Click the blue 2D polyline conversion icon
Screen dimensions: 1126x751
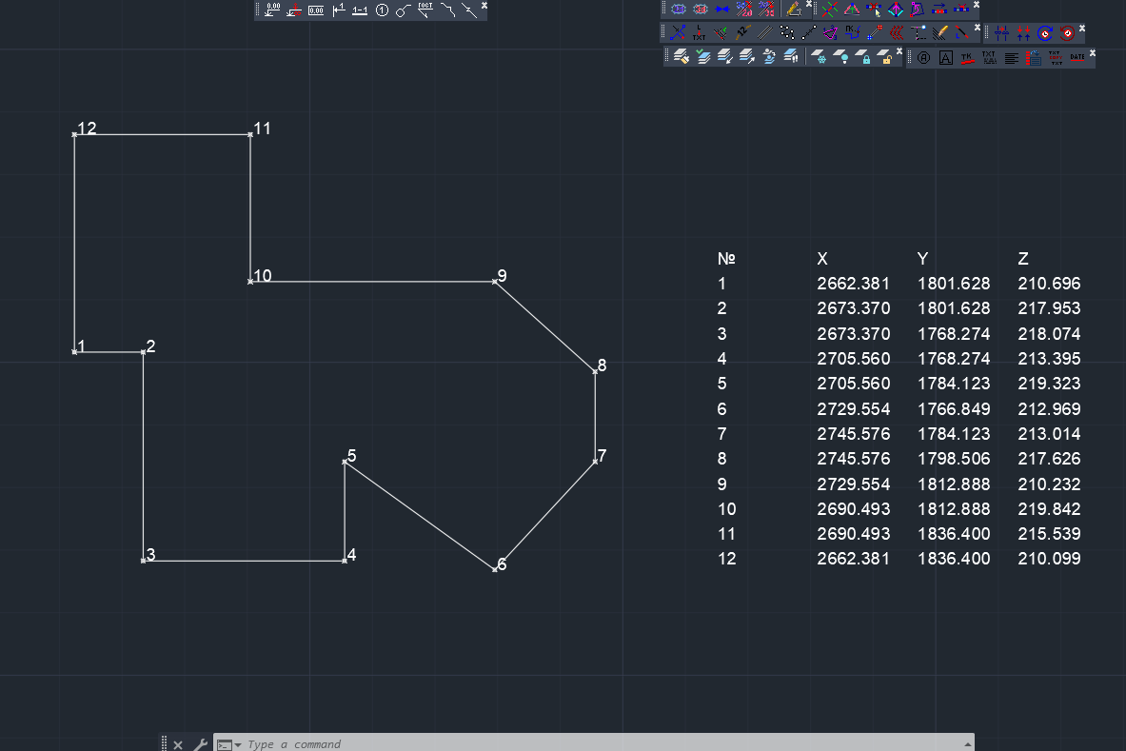[678, 10]
